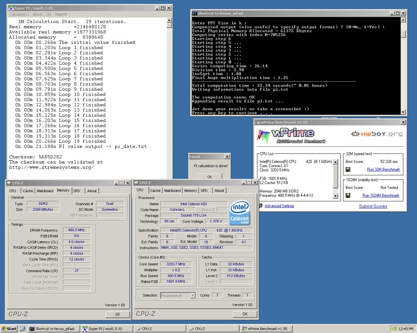Activate the second CPU-Z taskbar button

point(213,329)
